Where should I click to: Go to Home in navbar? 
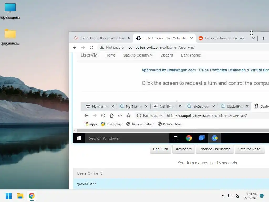[x=110, y=55]
